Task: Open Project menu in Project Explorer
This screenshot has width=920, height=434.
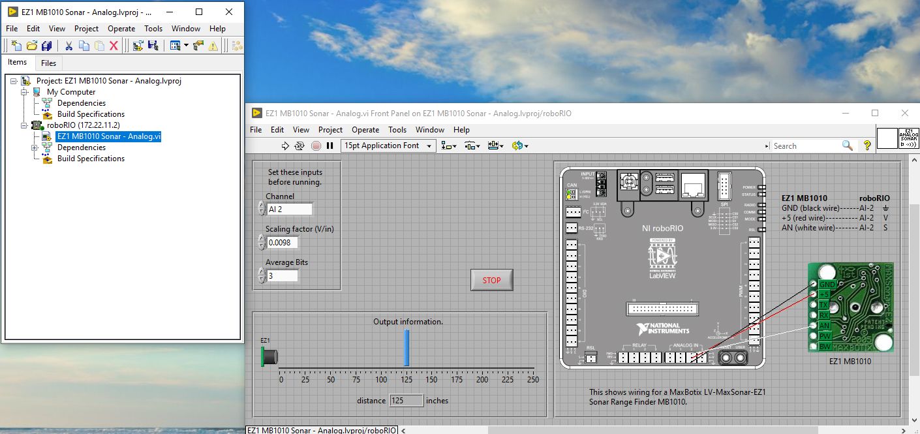Action: 86,29
